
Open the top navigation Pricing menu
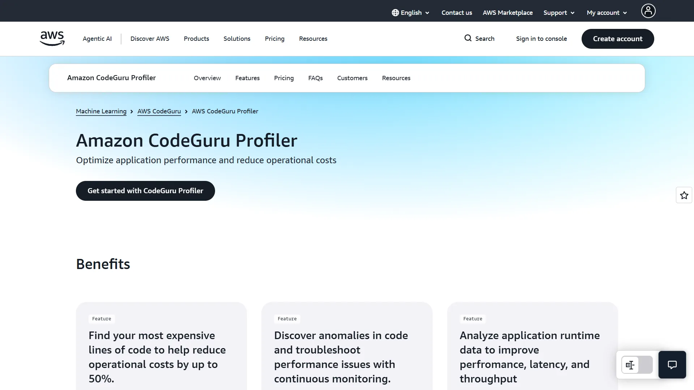pos(274,39)
